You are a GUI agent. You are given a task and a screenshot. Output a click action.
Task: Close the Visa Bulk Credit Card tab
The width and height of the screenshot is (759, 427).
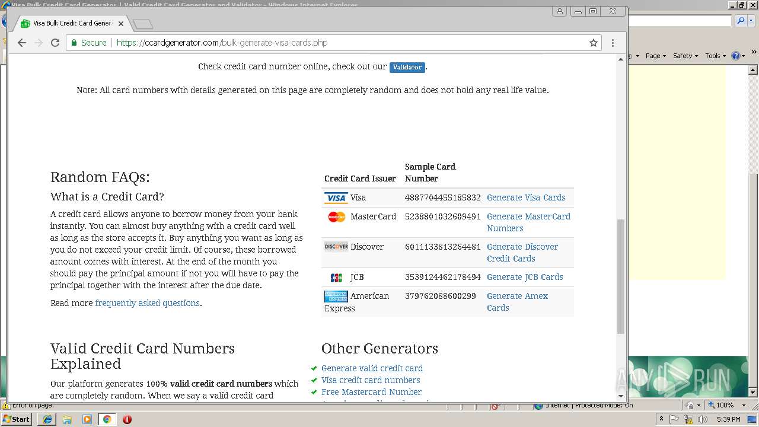(x=121, y=24)
